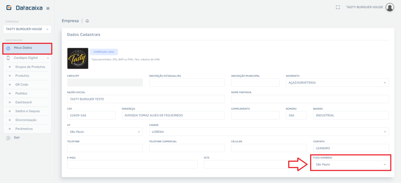The image size is (401, 183).
Task: Click the Carregar Logo button
Action: [x=104, y=52]
